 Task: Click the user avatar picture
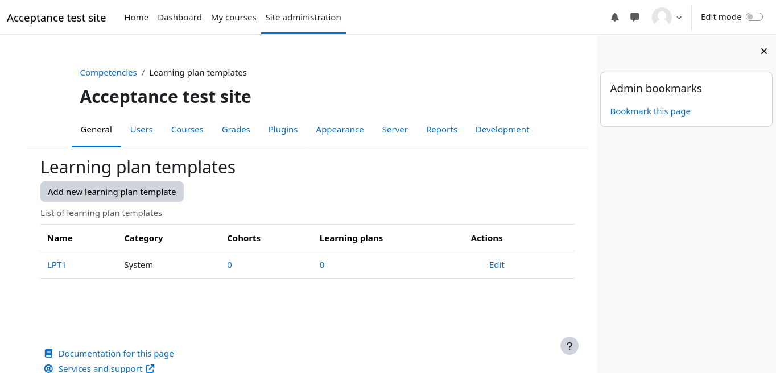click(x=662, y=17)
